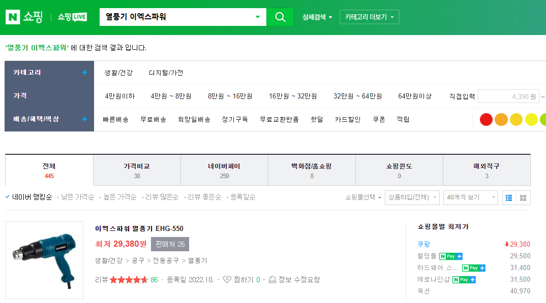Pick the red color swatch

point(486,120)
